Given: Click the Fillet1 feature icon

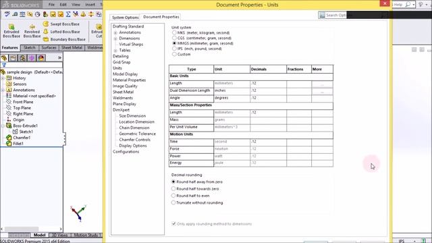Looking at the screenshot, I should [x=9, y=144].
